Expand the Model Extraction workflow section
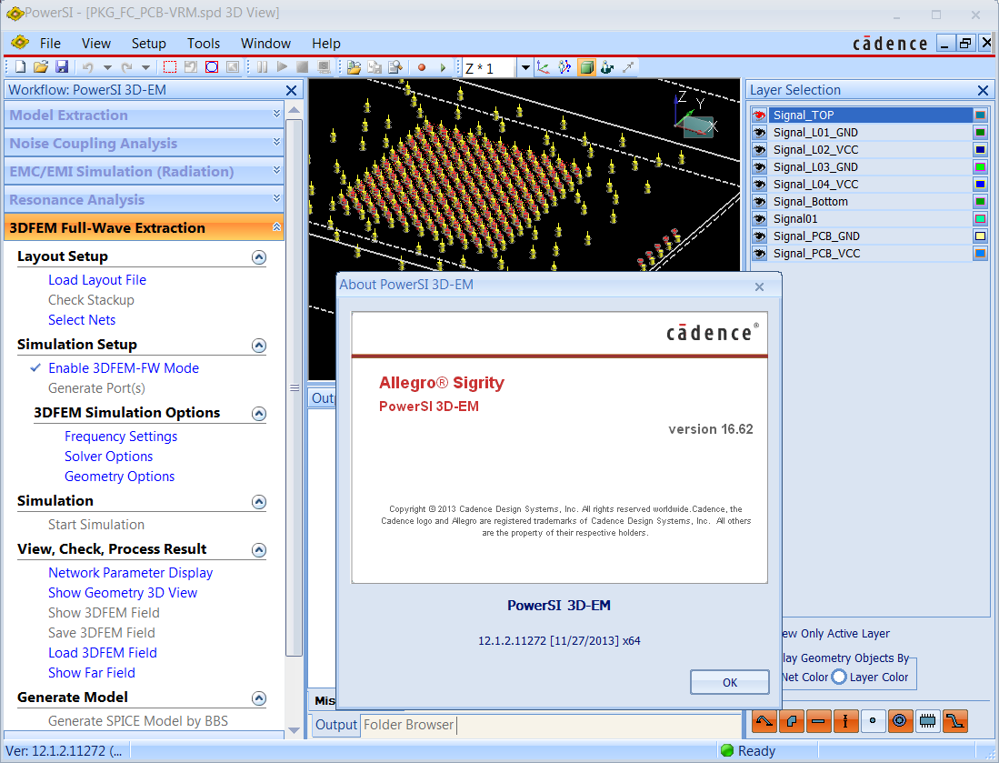The width and height of the screenshot is (999, 763). coord(276,114)
